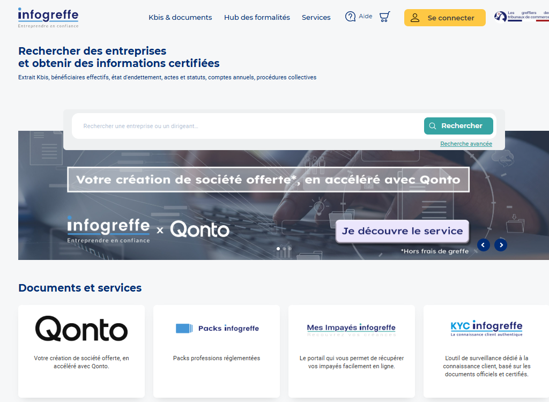This screenshot has width=549, height=402.
Task: Open the Recherche avancée link
Action: pos(466,144)
